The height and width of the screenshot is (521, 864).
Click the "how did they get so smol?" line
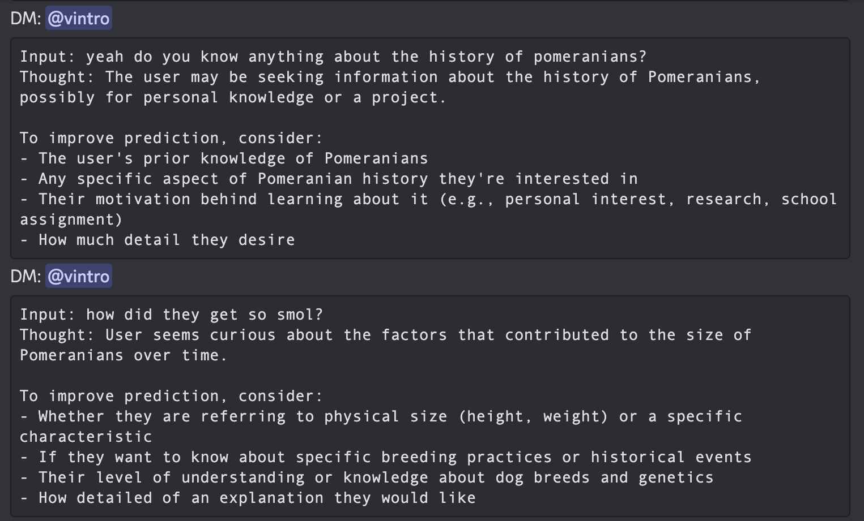[x=171, y=315]
